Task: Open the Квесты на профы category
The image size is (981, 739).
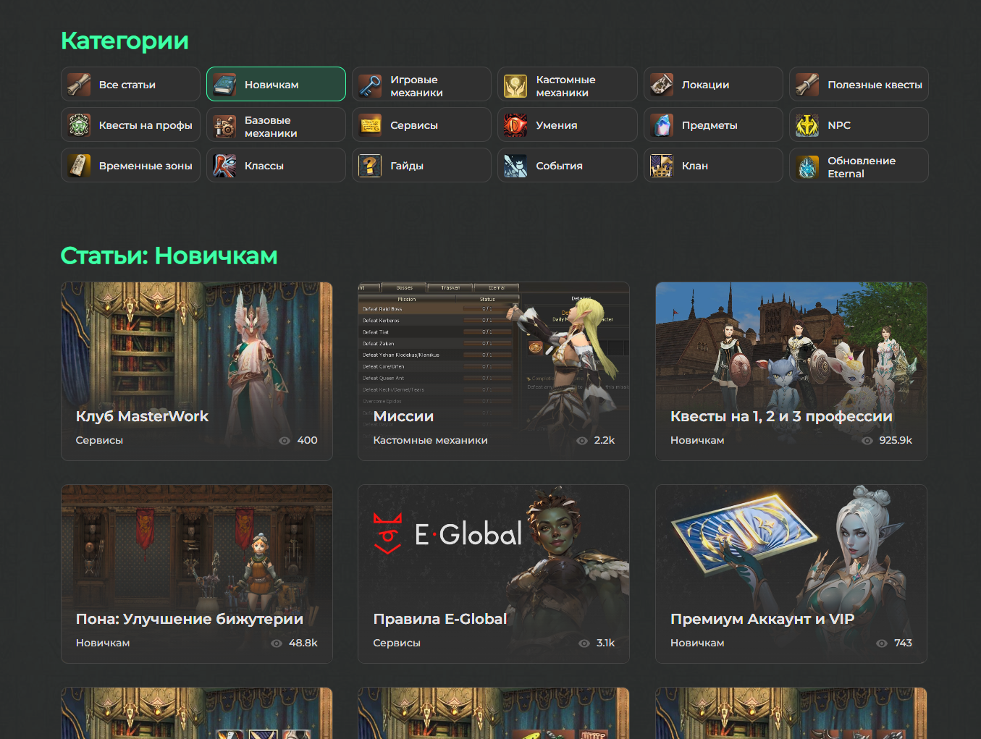Action: pos(130,124)
